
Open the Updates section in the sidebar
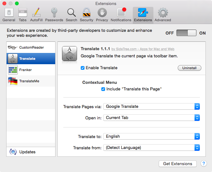pyautogui.click(x=31, y=152)
